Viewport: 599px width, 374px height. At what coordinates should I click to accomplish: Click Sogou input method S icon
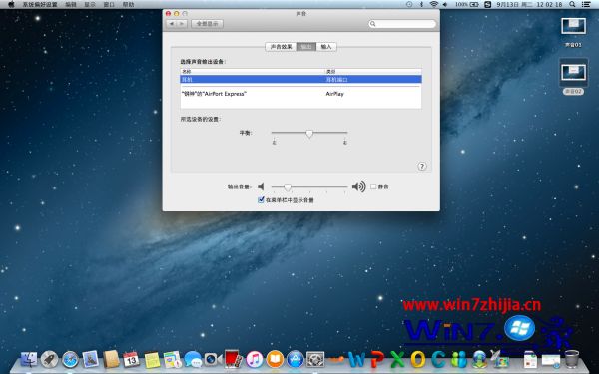click(x=488, y=4)
